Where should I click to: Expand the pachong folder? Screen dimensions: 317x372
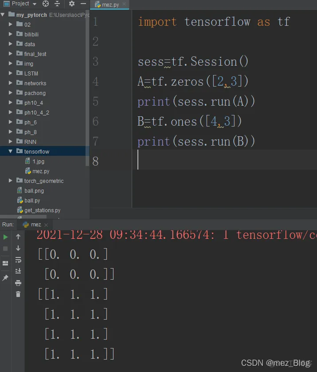click(x=11, y=93)
